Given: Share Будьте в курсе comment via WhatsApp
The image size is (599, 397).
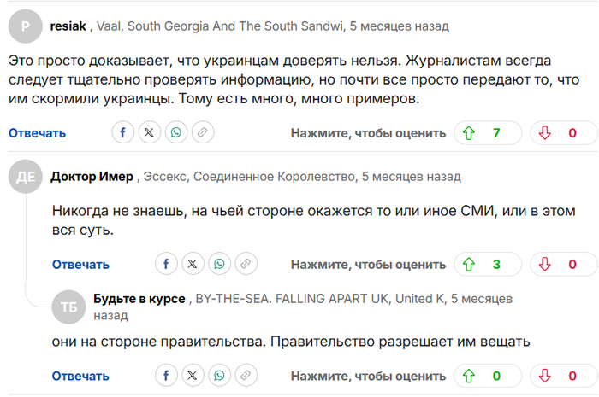Looking at the screenshot, I should pyautogui.click(x=219, y=376).
